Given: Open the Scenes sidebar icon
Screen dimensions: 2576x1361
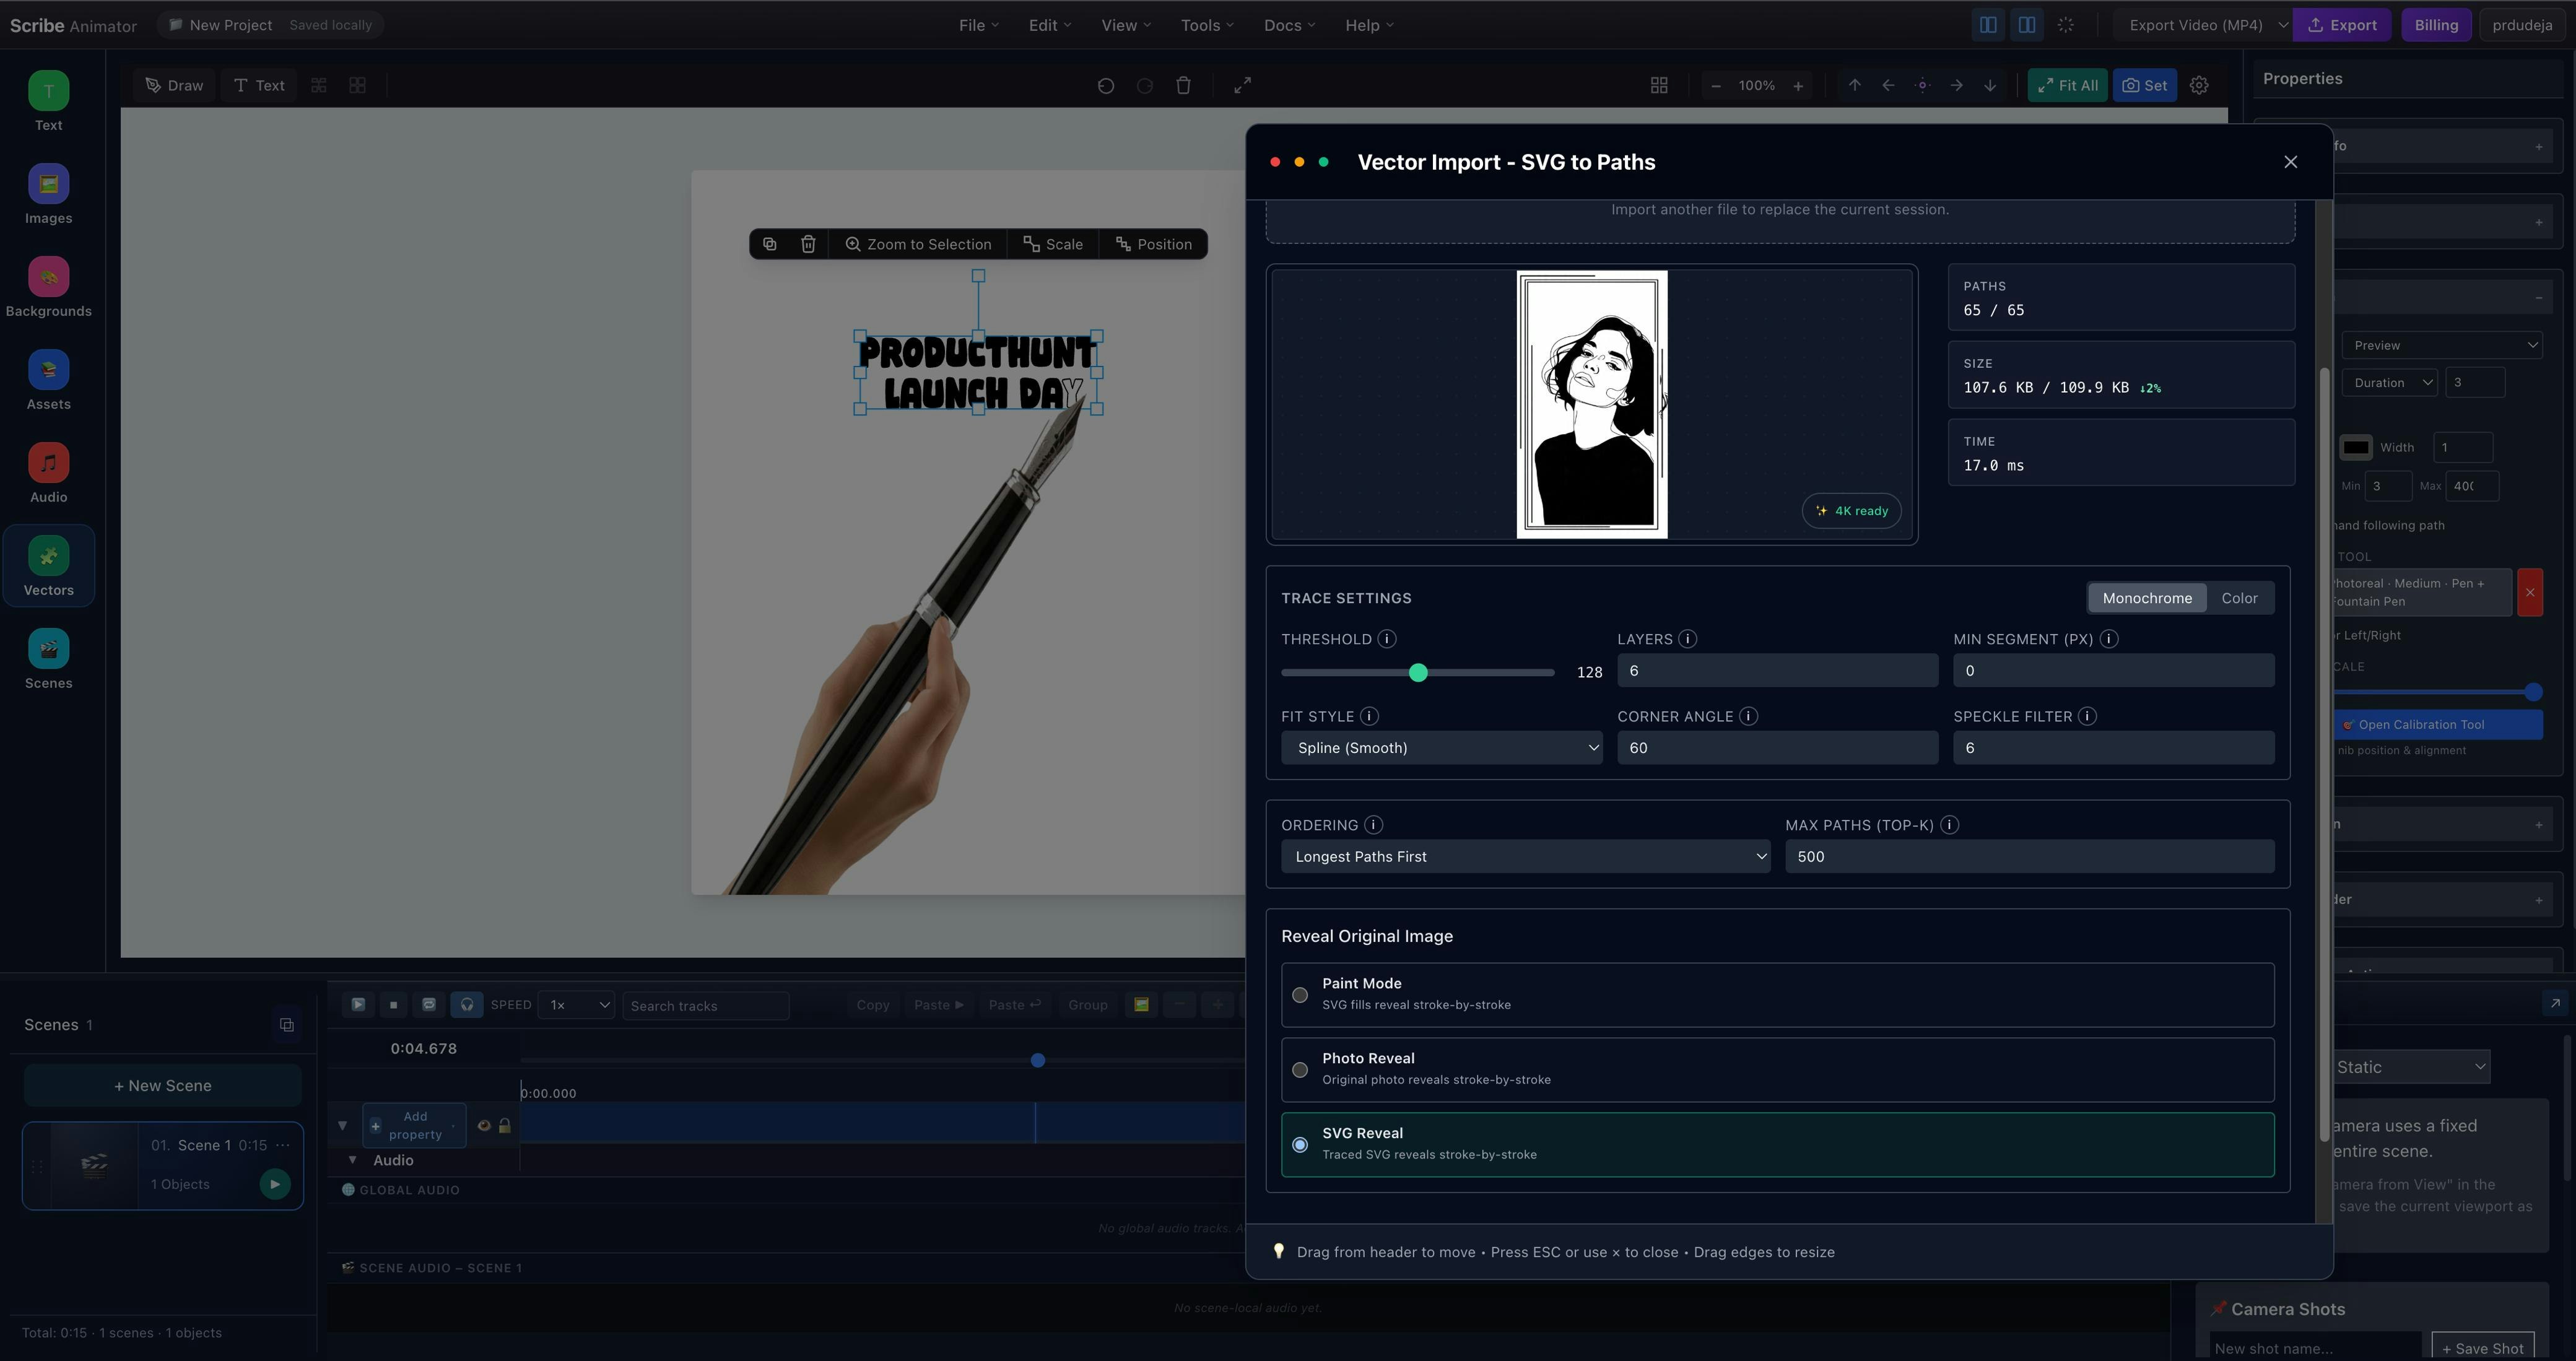Looking at the screenshot, I should point(48,650).
